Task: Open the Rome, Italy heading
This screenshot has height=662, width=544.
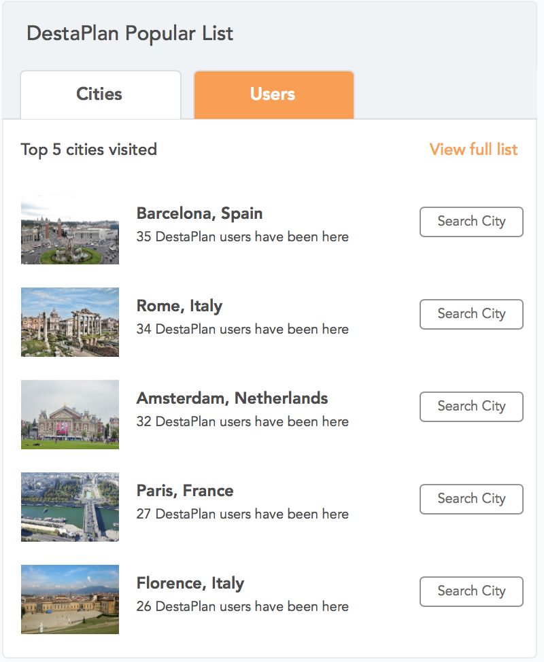Action: pos(180,306)
